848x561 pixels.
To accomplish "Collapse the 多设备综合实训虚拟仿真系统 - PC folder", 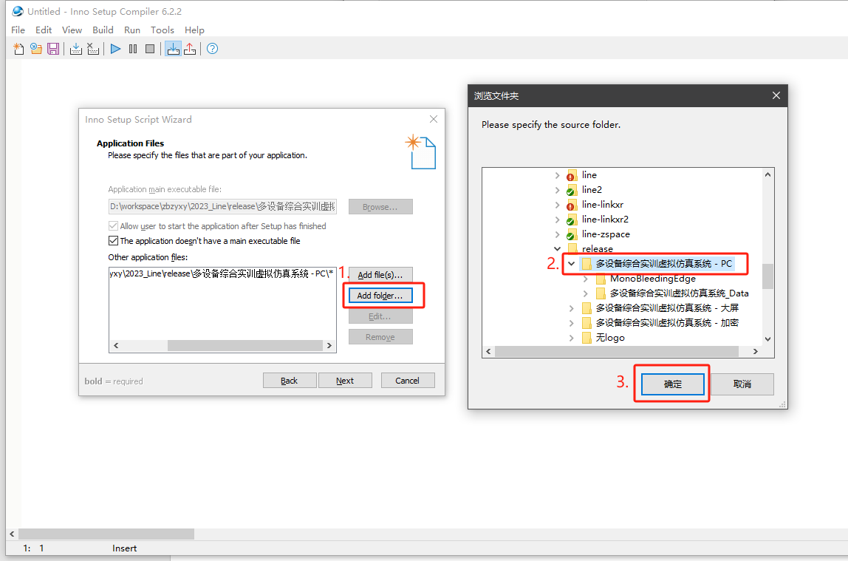I will tap(571, 263).
